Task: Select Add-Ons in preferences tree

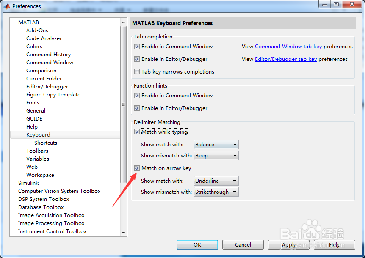Action: [x=37, y=30]
